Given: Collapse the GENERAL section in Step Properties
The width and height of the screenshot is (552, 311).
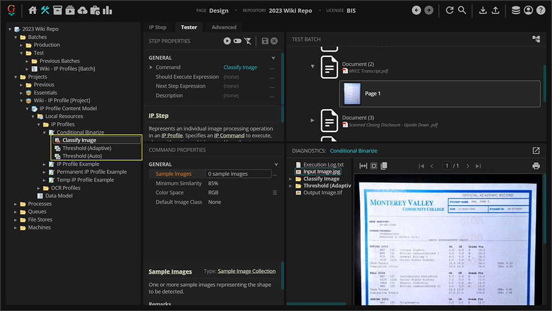Looking at the screenshot, I should [273, 57].
